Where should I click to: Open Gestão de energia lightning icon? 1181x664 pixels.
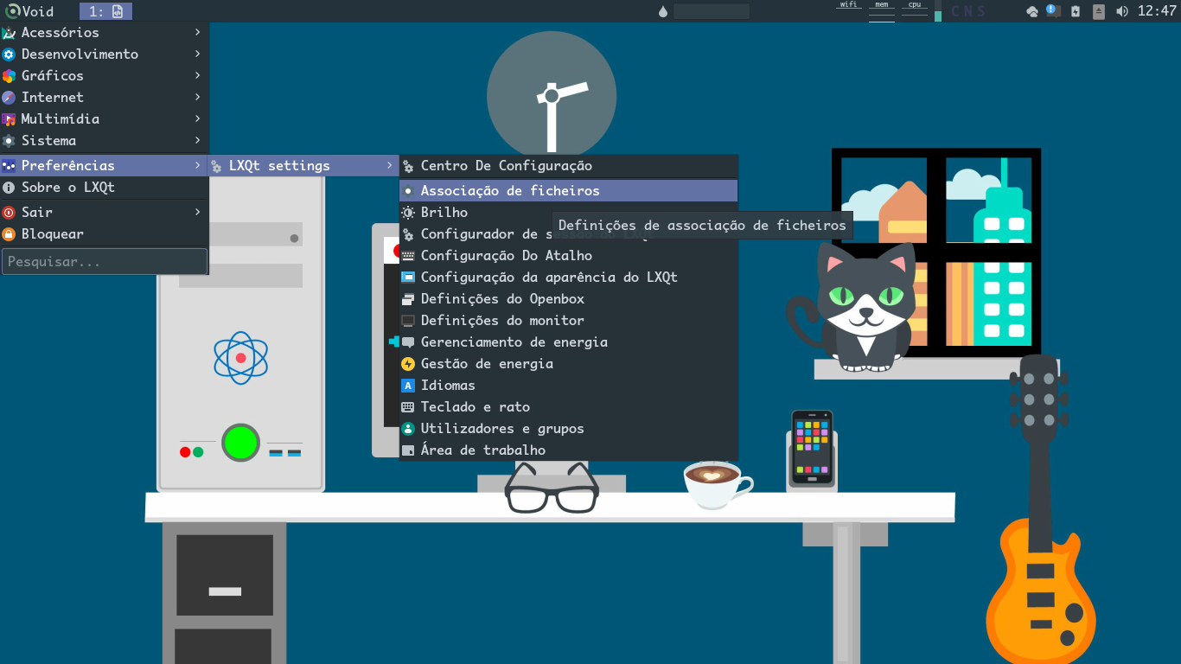tap(408, 364)
